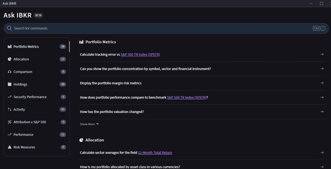
Task: Click the Allocation pie chart sidebar icon
Action: pos(10,59)
